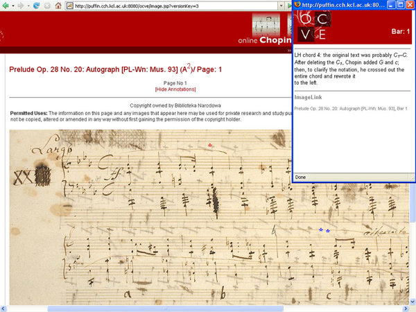Click the page favicon in address bar
The height and width of the screenshot is (312, 416).
coord(70,6)
